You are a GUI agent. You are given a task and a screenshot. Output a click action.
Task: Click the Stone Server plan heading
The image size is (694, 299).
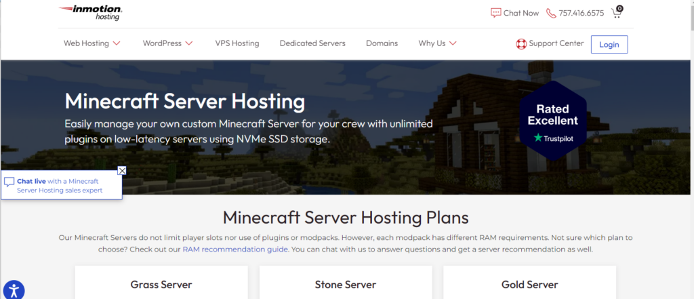point(346,284)
